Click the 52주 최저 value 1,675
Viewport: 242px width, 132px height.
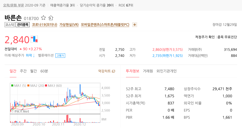click(169, 96)
